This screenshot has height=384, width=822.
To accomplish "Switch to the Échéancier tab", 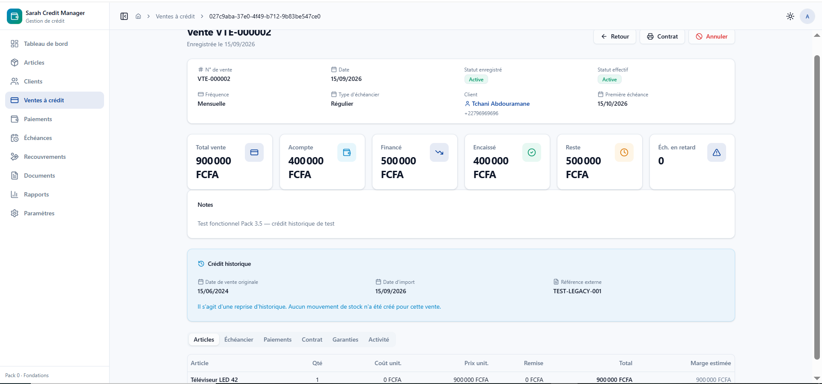I will (x=239, y=339).
